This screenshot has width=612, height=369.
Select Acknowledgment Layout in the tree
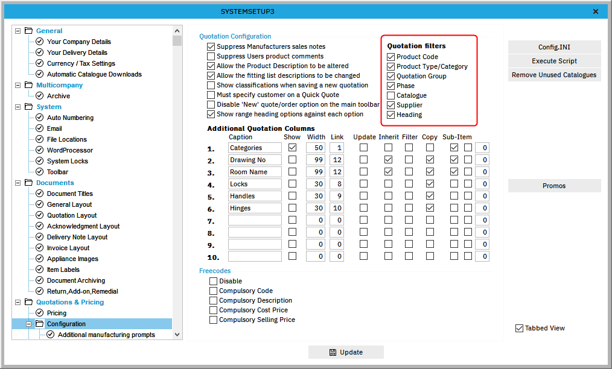pos(83,226)
